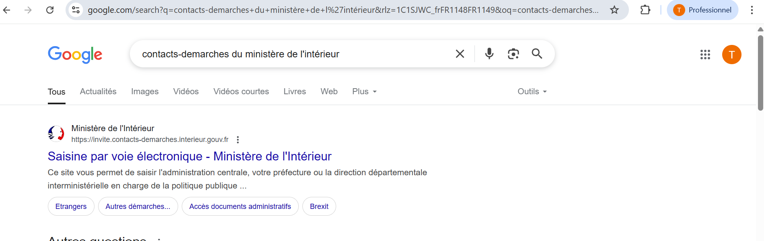This screenshot has width=764, height=241.
Task: Open the Etrangers sitelink chip
Action: click(x=71, y=207)
